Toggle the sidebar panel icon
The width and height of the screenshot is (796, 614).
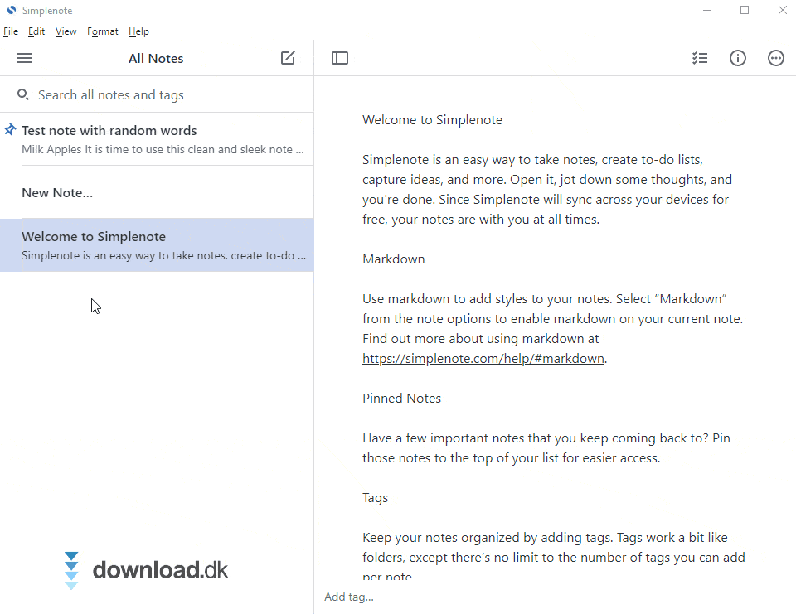[340, 58]
